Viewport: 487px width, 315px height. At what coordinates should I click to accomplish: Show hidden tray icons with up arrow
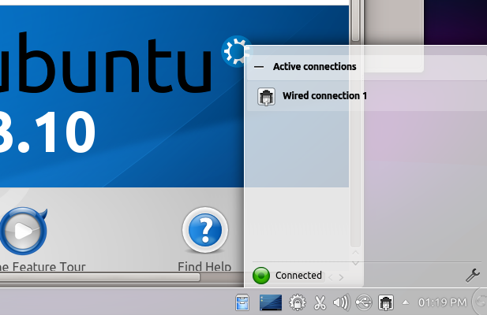pos(406,302)
